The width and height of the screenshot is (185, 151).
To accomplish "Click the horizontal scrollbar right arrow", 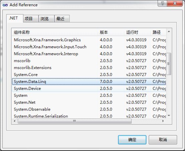I will coord(163,121).
